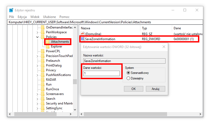Select the 'RunOnce' tree key
The image size is (212, 124).
point(52,89)
